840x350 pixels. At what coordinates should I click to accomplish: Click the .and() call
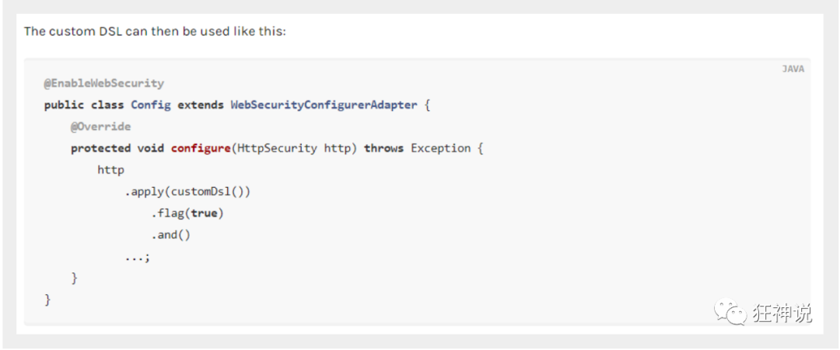(x=170, y=234)
